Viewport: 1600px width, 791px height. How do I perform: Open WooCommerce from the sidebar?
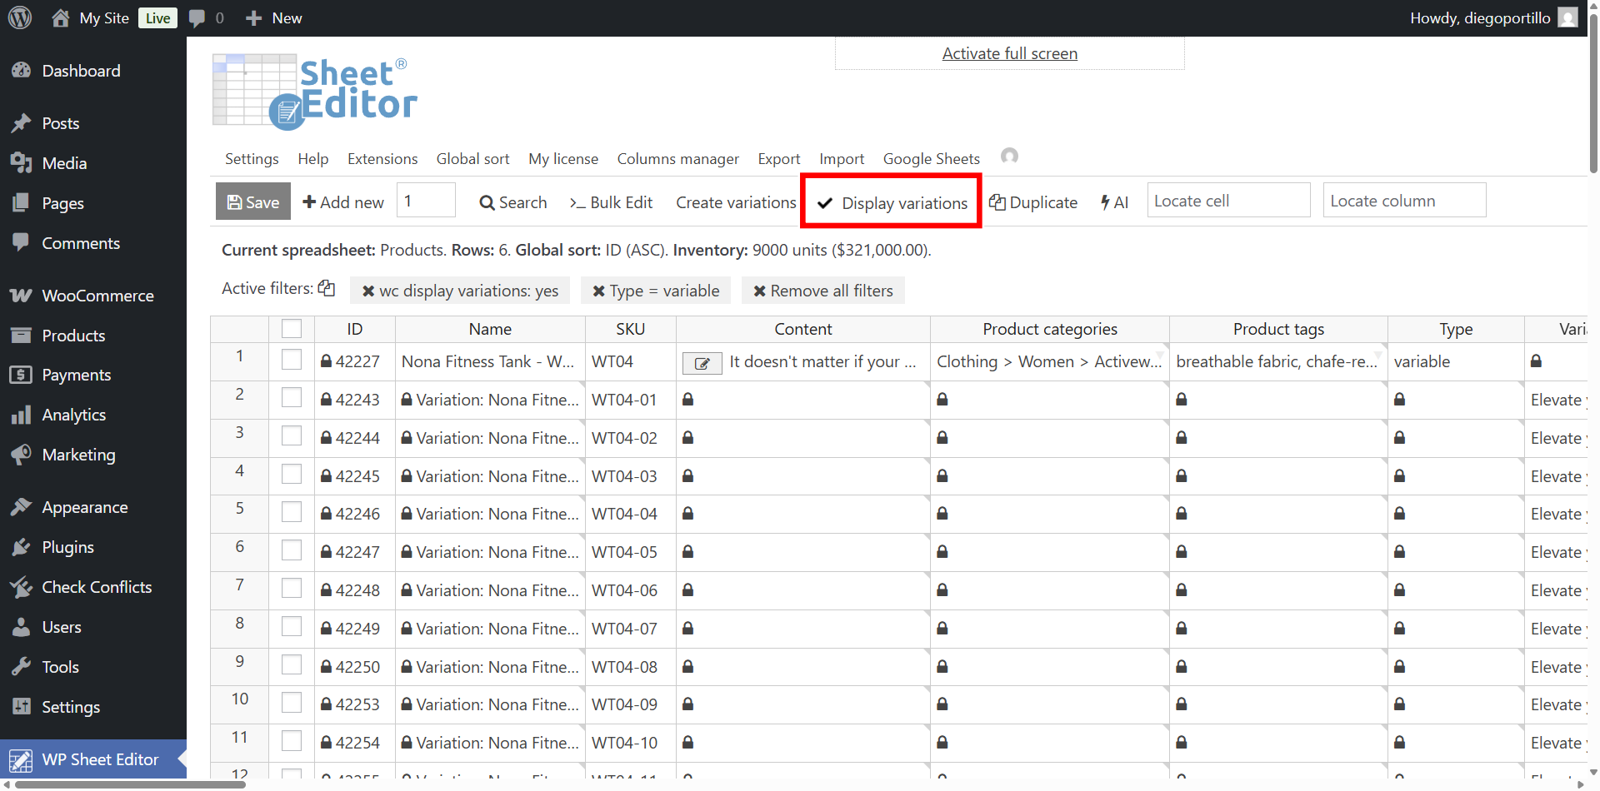(97, 296)
